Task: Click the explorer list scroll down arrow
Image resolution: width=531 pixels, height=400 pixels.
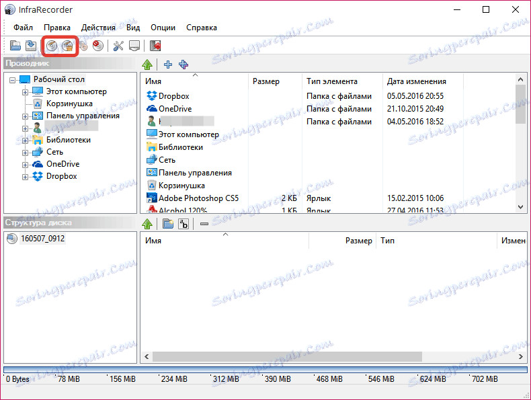Action: coord(521,207)
